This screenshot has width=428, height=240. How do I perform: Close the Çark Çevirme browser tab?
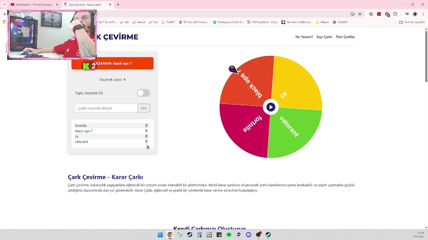tap(110, 5)
